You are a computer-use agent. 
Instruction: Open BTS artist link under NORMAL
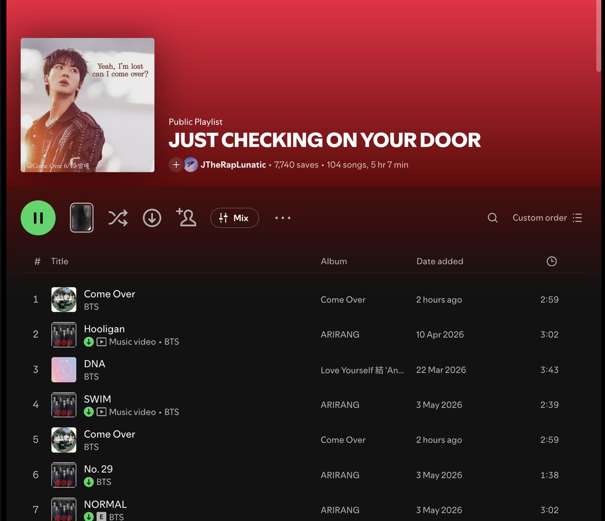pyautogui.click(x=116, y=517)
